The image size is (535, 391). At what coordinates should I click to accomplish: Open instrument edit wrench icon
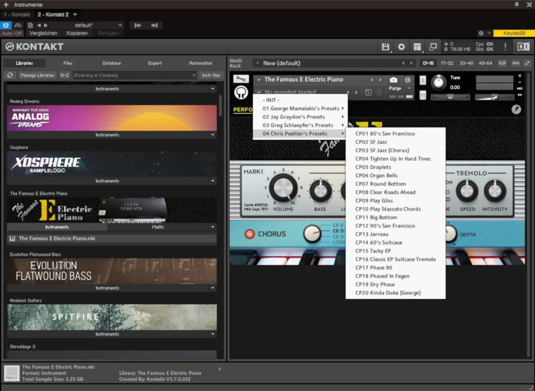[241, 79]
